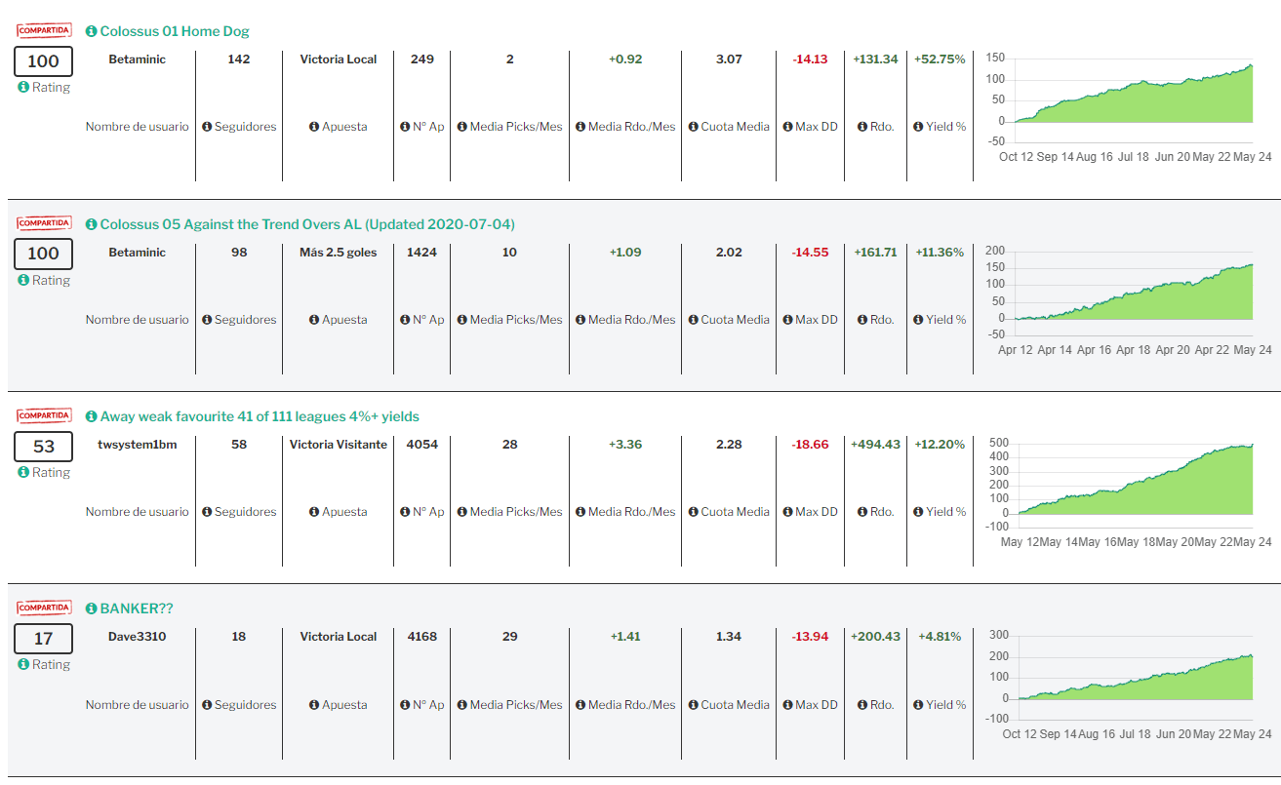Open user twsystem1bm profile
Viewport: 1281px width, 785px height.
pos(137,445)
